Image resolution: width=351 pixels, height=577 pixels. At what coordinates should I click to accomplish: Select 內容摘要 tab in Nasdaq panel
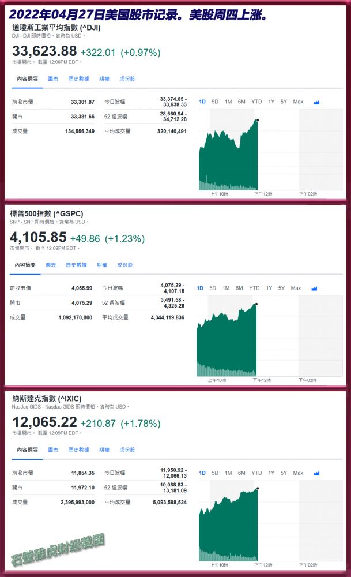pos(27,449)
